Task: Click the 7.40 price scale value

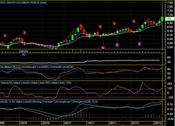Action: point(170,11)
